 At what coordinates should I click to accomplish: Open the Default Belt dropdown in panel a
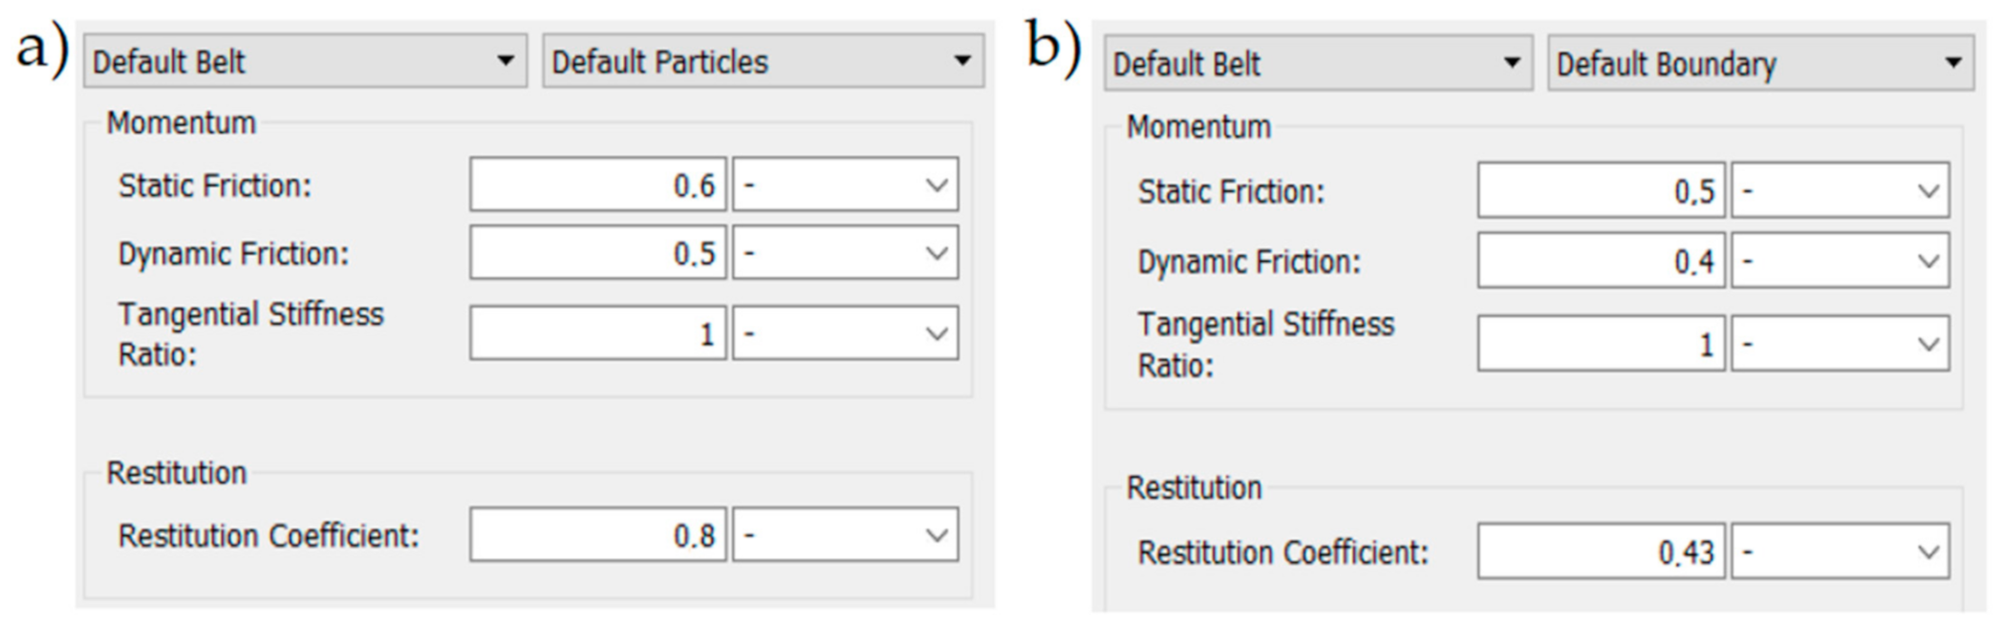pos(304,62)
